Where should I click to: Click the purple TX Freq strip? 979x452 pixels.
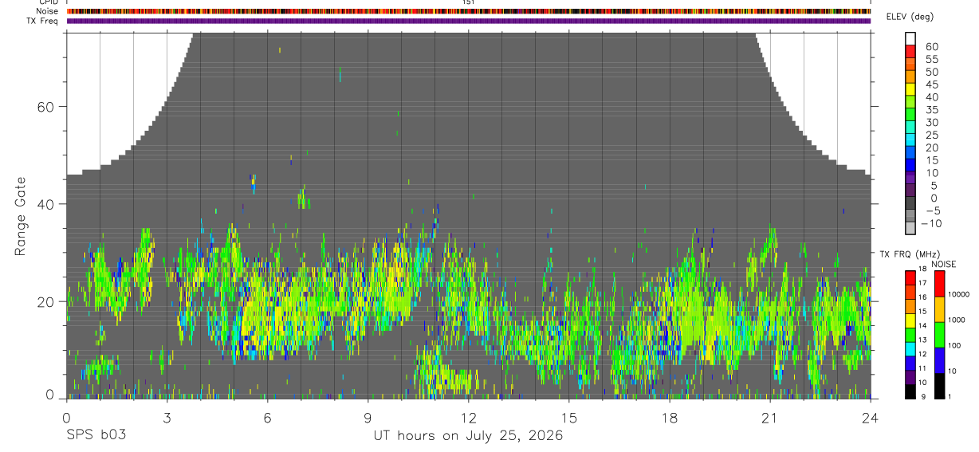coord(469,21)
